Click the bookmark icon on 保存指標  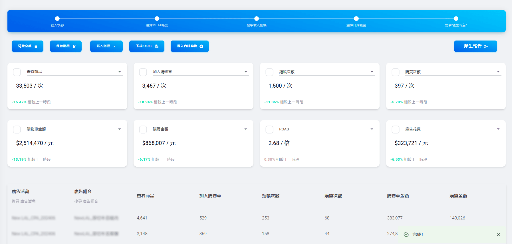[74, 46]
